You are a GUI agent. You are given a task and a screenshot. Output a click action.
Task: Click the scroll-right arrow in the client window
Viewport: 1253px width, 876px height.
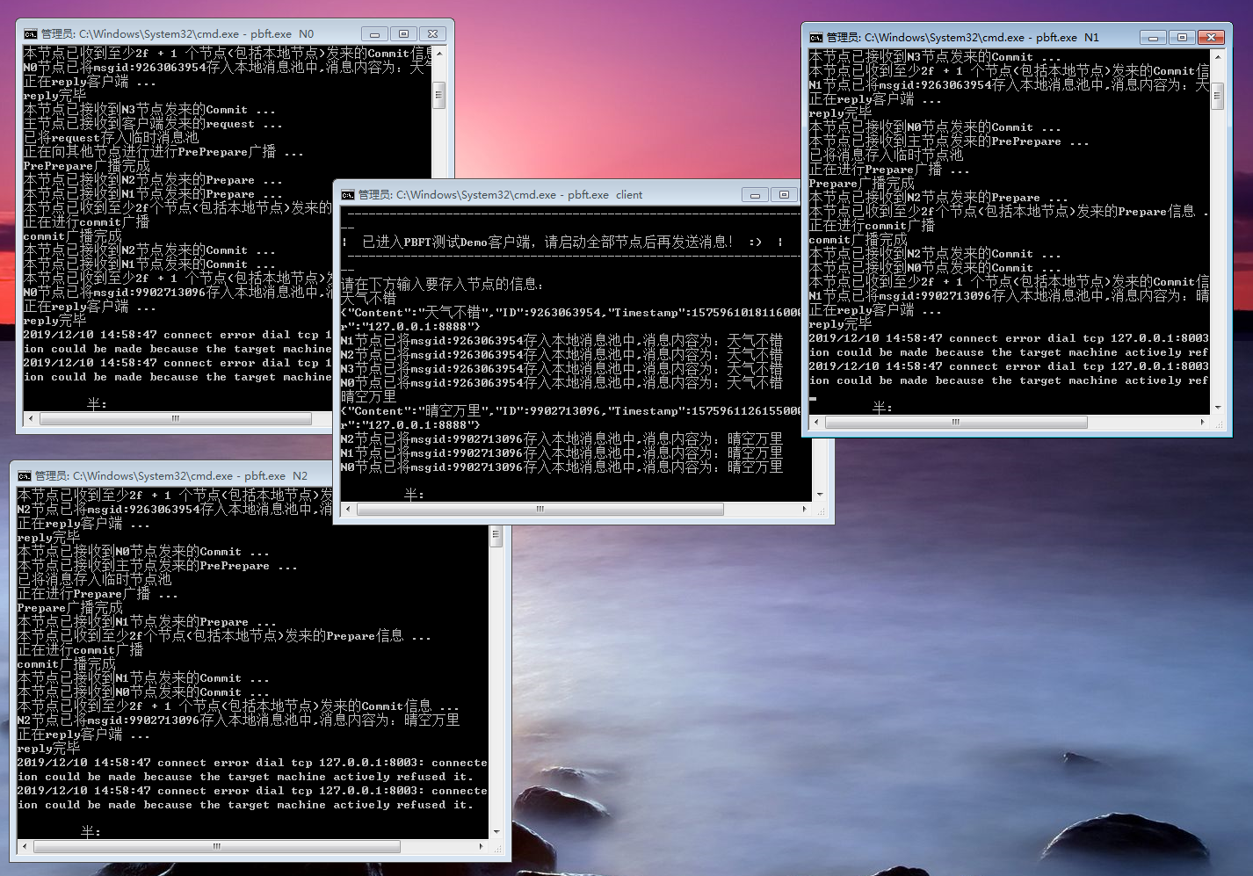pos(805,510)
